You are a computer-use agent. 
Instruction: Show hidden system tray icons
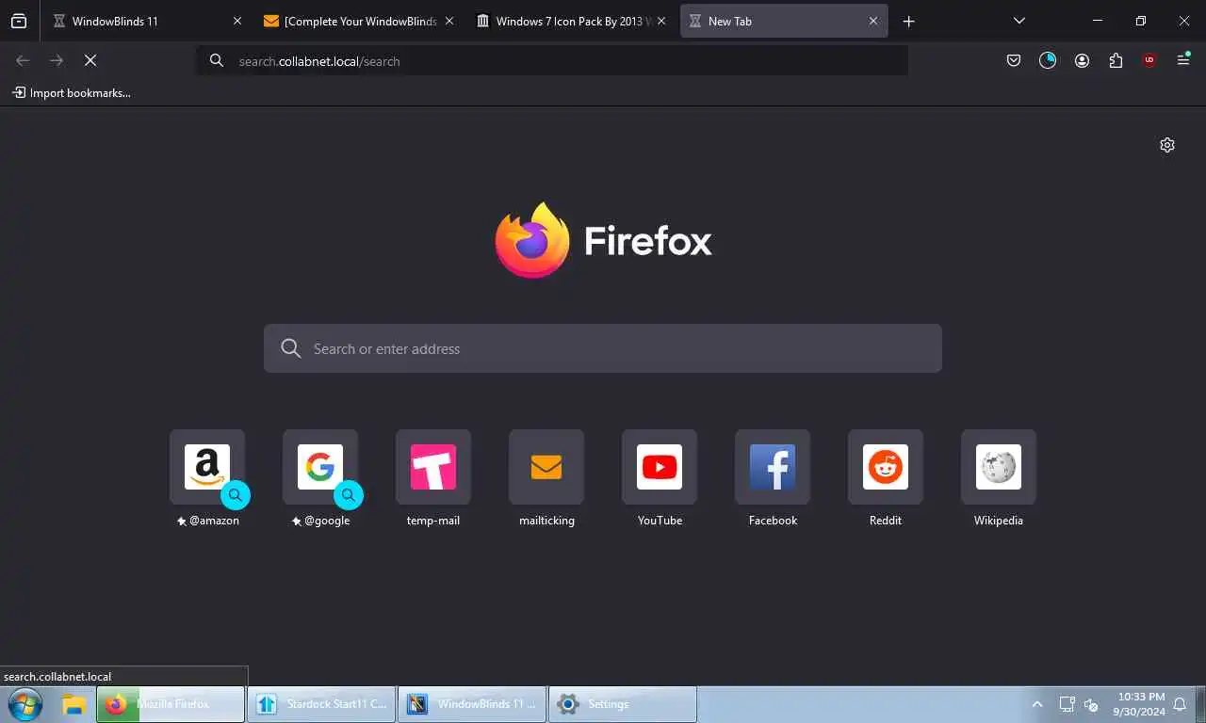(1037, 704)
